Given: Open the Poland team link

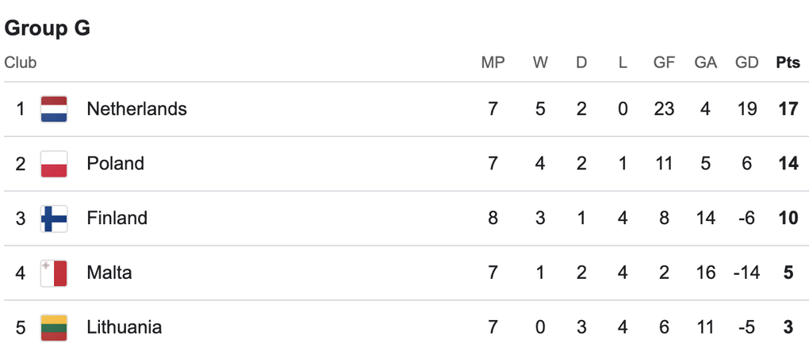Looking at the screenshot, I should [x=115, y=164].
